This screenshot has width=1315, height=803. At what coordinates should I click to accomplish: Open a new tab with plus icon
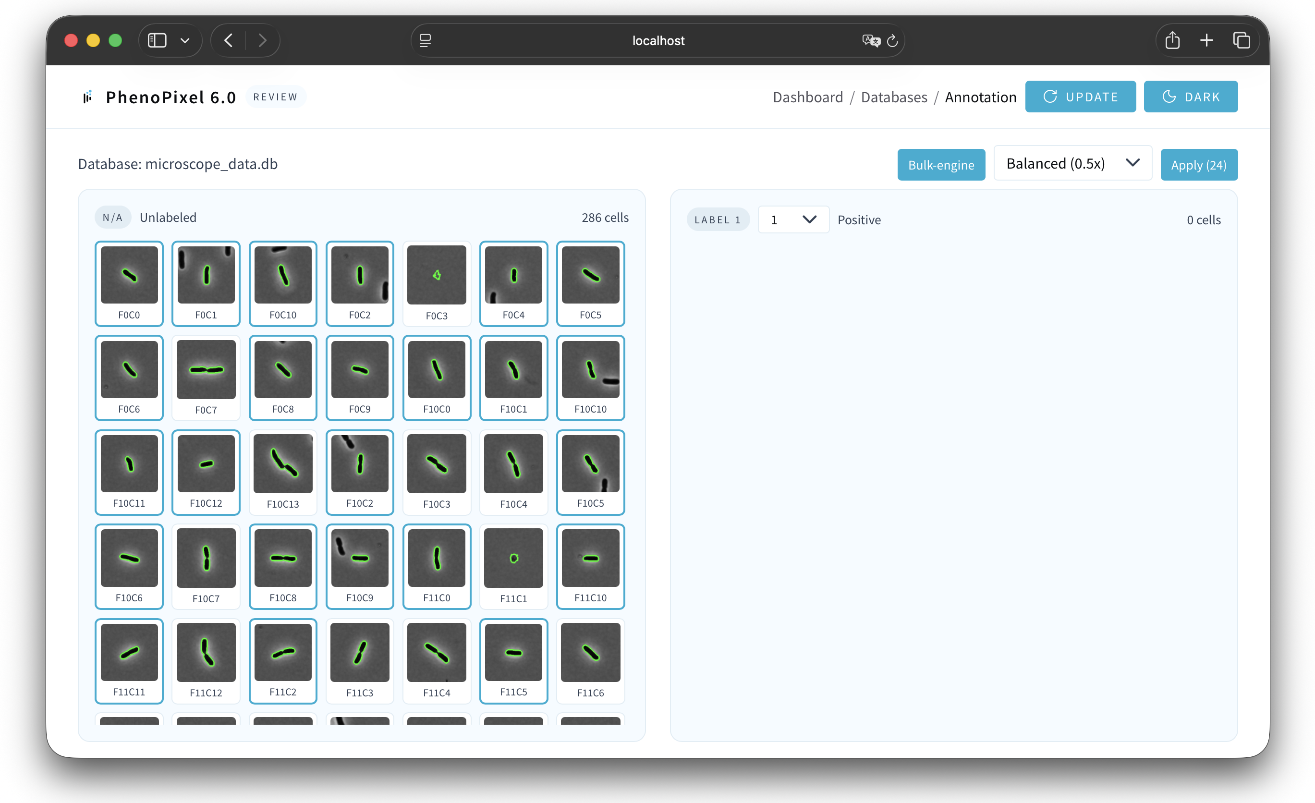click(1206, 40)
